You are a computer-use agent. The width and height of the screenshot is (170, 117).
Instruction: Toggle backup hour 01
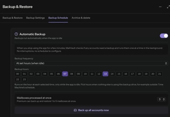[x=24, y=74]
